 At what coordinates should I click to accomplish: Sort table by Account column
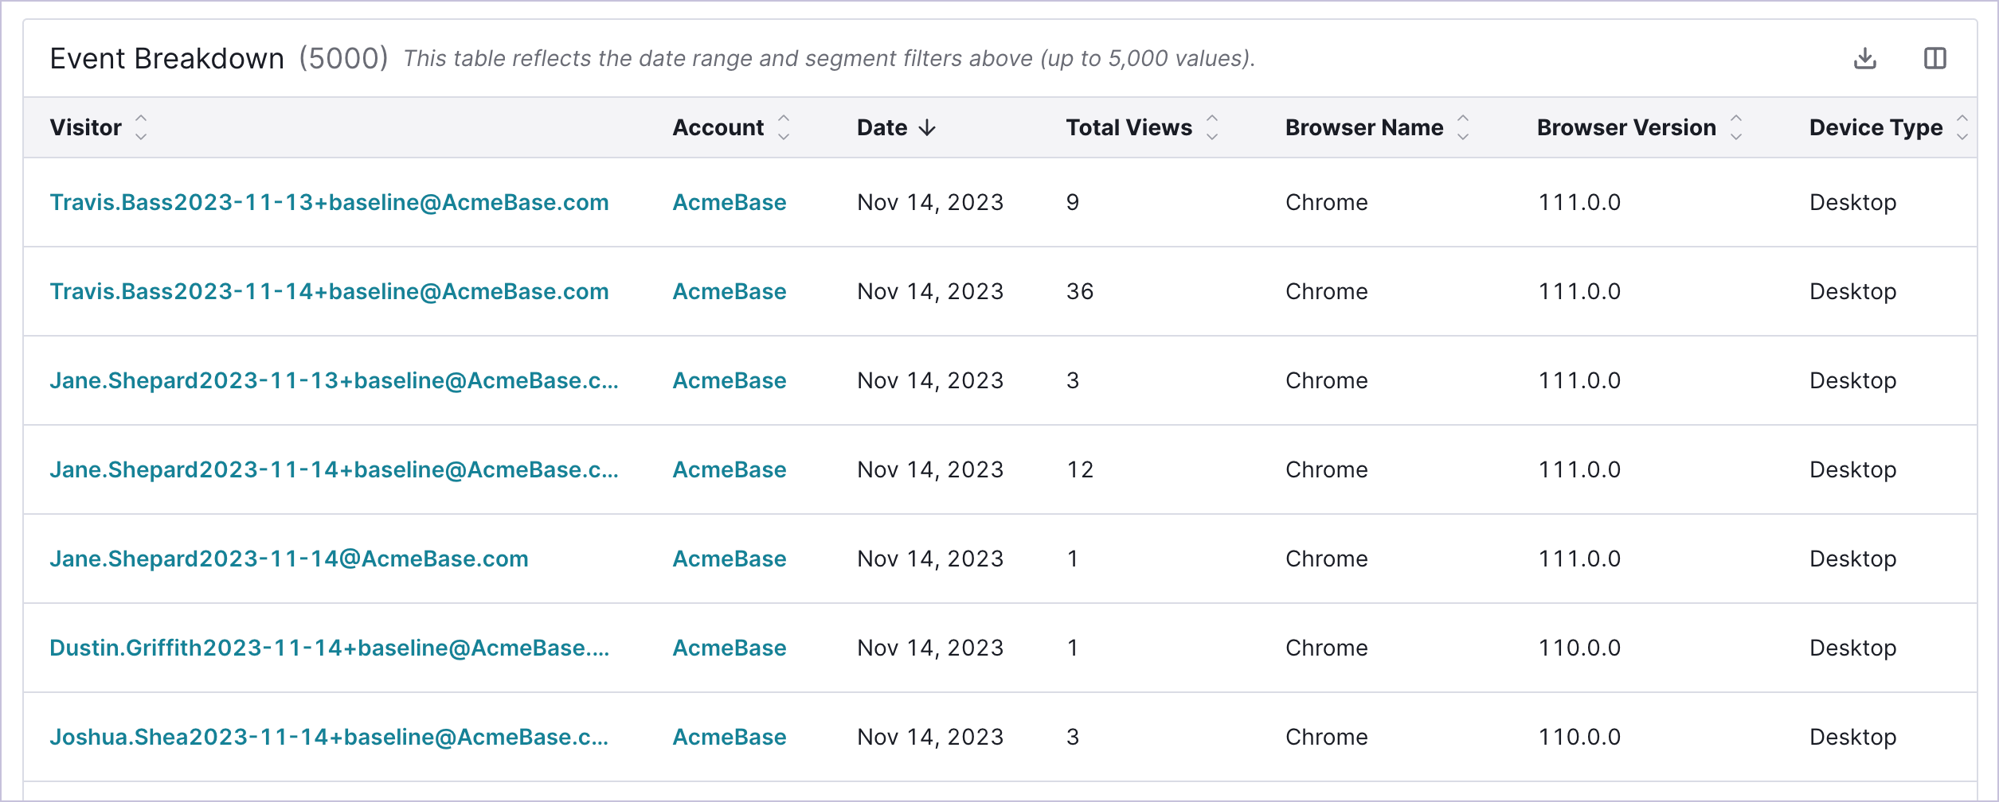(x=784, y=127)
